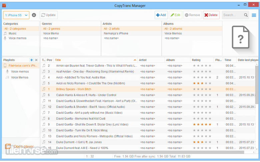This screenshot has width=260, height=162.
Task: Click the iPhone icon beside FileHorse.com's playlist
Action: [5, 66]
